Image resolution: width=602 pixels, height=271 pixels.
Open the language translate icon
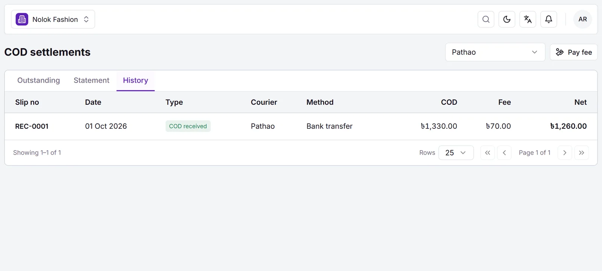(528, 19)
